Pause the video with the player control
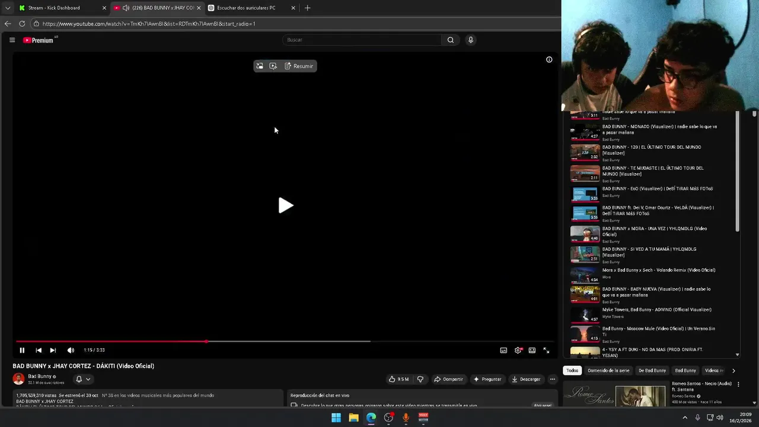Image resolution: width=759 pixels, height=427 pixels. click(22, 350)
